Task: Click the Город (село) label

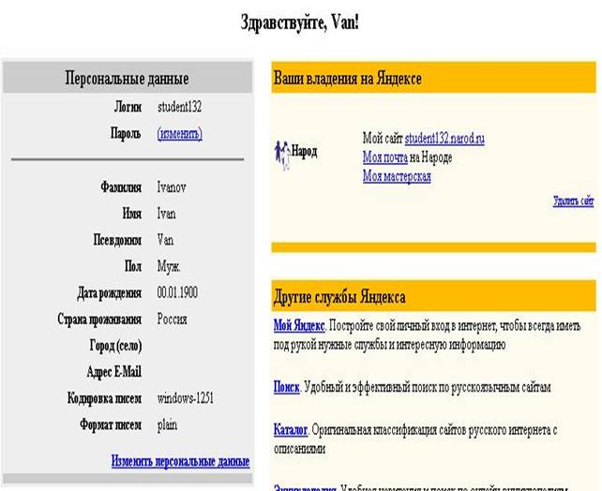Action: 115,346
